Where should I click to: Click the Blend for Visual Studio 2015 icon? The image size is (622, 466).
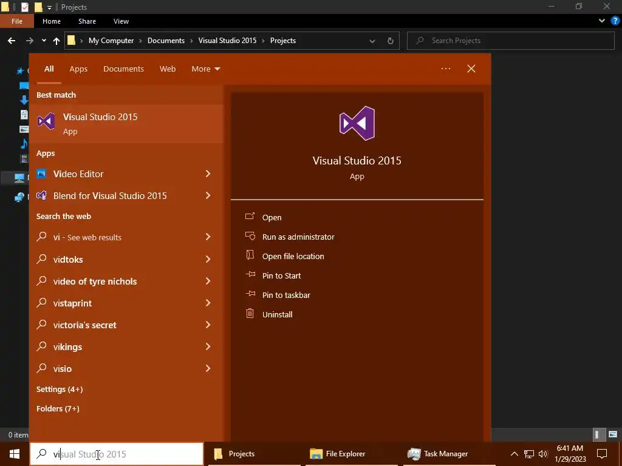(42, 195)
